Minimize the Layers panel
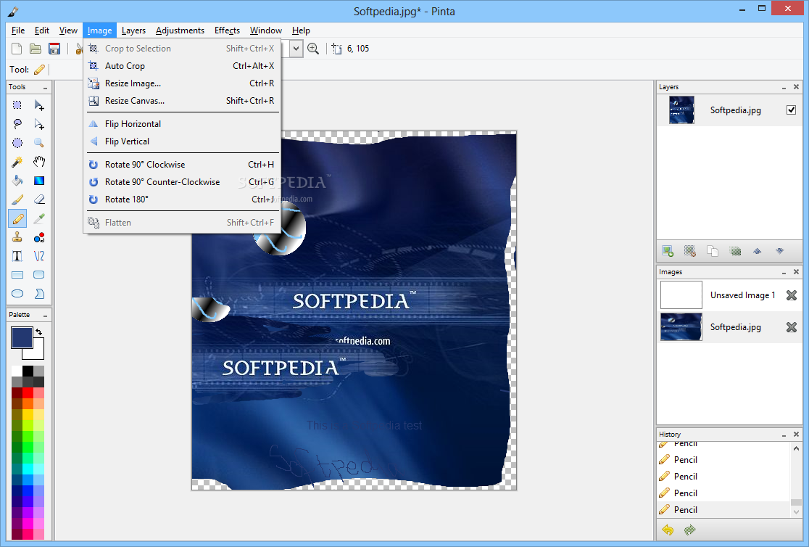809x547 pixels. click(x=784, y=87)
